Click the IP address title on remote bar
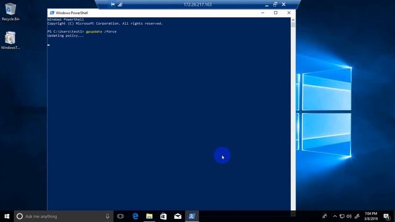395x222 pixels. click(x=197, y=4)
